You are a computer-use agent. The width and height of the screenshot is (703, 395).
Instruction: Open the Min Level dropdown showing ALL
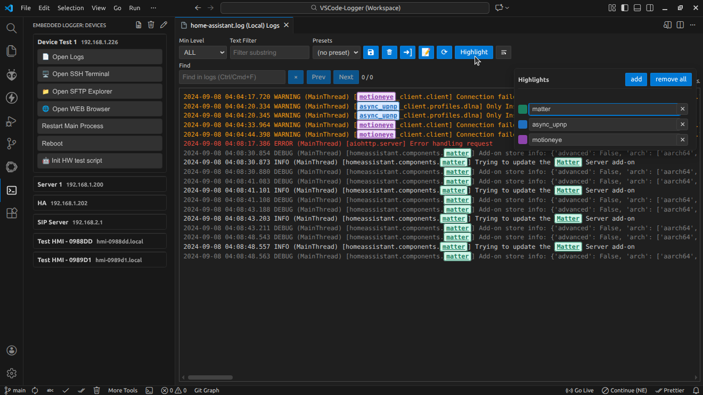(x=202, y=52)
